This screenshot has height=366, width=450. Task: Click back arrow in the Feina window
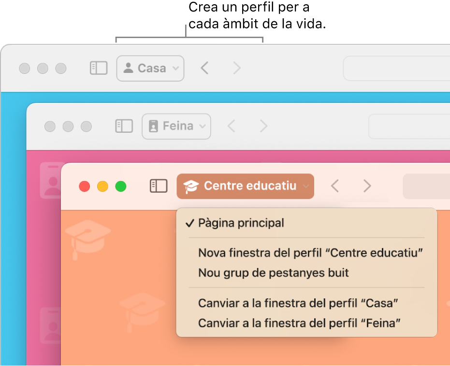point(232,126)
